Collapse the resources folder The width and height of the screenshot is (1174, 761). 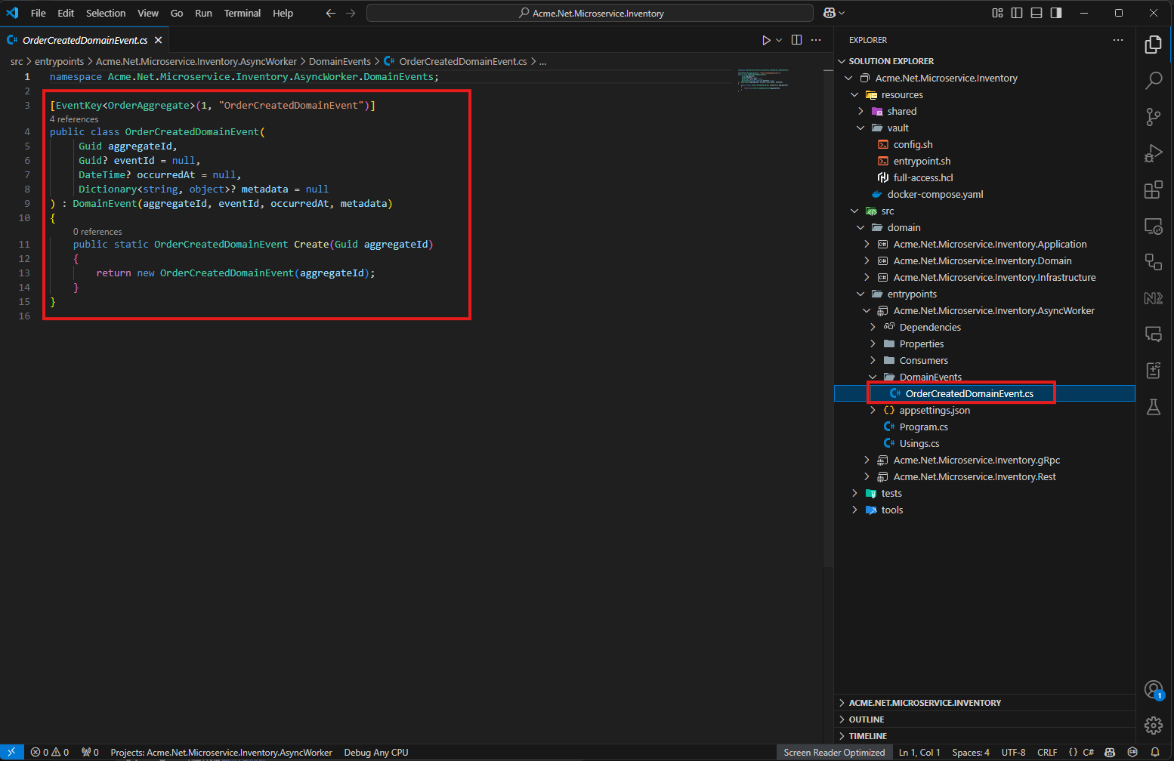tap(854, 94)
